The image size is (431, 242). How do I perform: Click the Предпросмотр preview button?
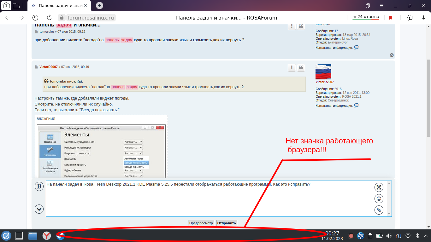point(201,223)
